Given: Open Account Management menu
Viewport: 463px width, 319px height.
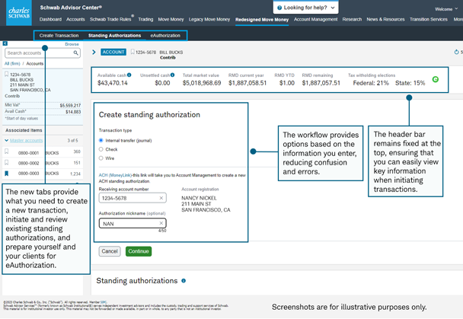Looking at the screenshot, I should [316, 19].
